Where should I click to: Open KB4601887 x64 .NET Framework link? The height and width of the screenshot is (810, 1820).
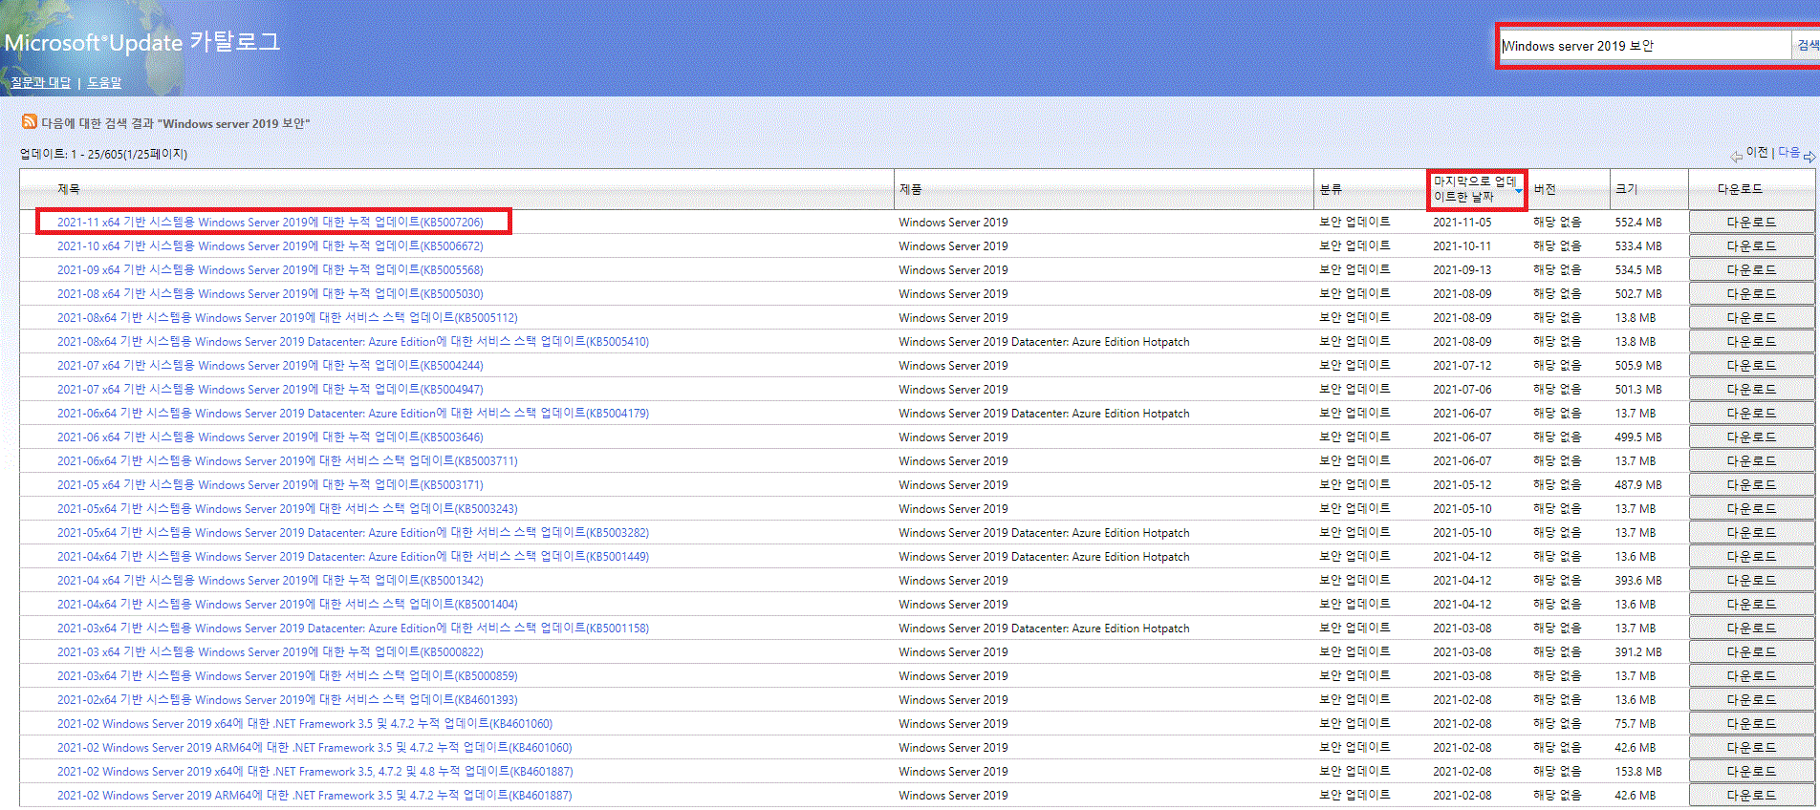[x=315, y=771]
